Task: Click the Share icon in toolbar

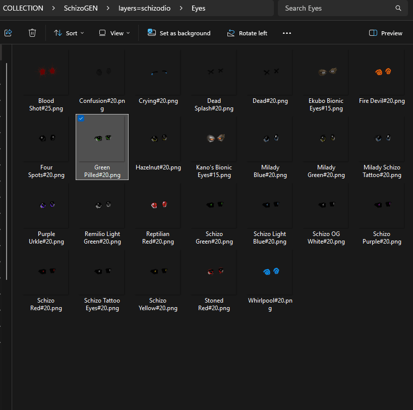Action: click(8, 33)
